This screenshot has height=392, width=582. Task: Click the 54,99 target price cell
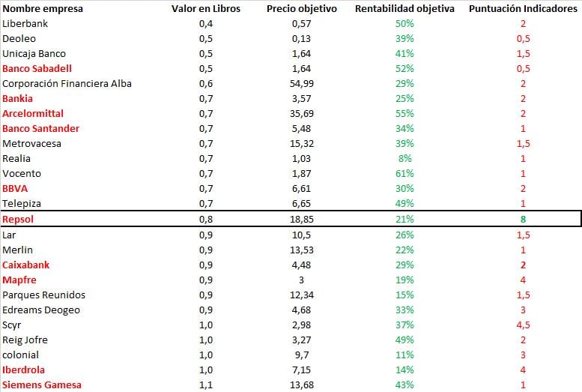pyautogui.click(x=301, y=84)
